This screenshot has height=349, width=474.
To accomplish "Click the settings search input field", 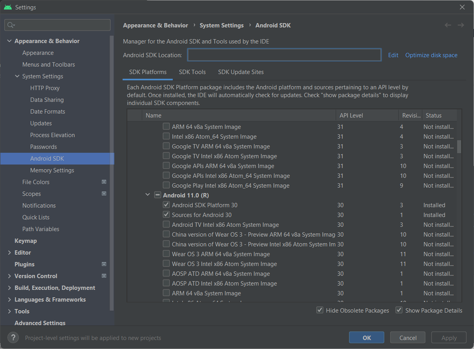I will [58, 25].
